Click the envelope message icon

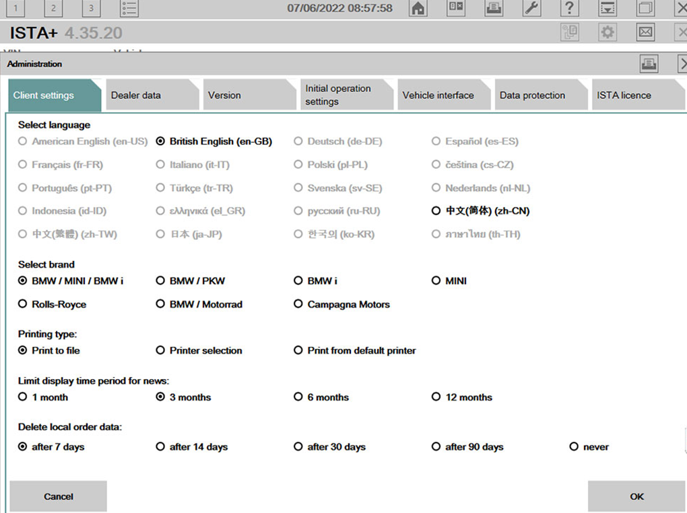tap(645, 32)
